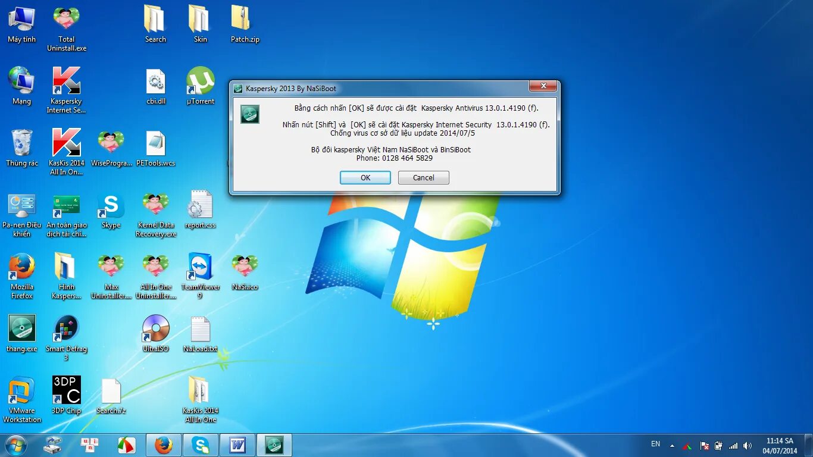Open the EN language indicator
Viewport: 813px width, 457px height.
click(655, 444)
